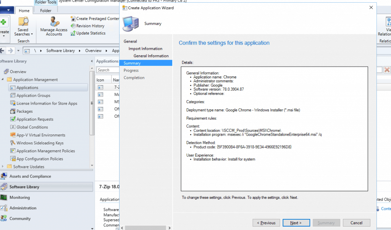Expand the Software Updates folder
391x230 pixels.
tap(3, 166)
